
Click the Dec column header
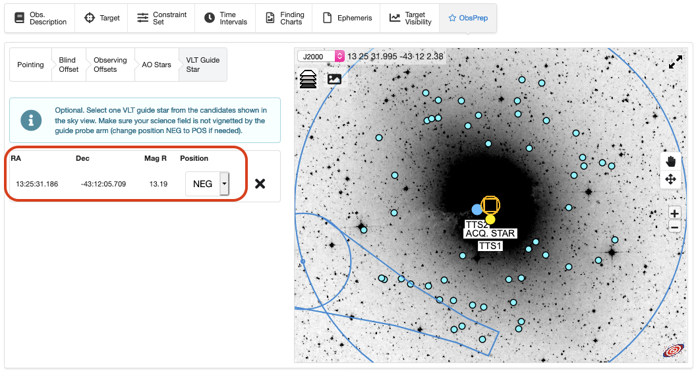(x=82, y=158)
